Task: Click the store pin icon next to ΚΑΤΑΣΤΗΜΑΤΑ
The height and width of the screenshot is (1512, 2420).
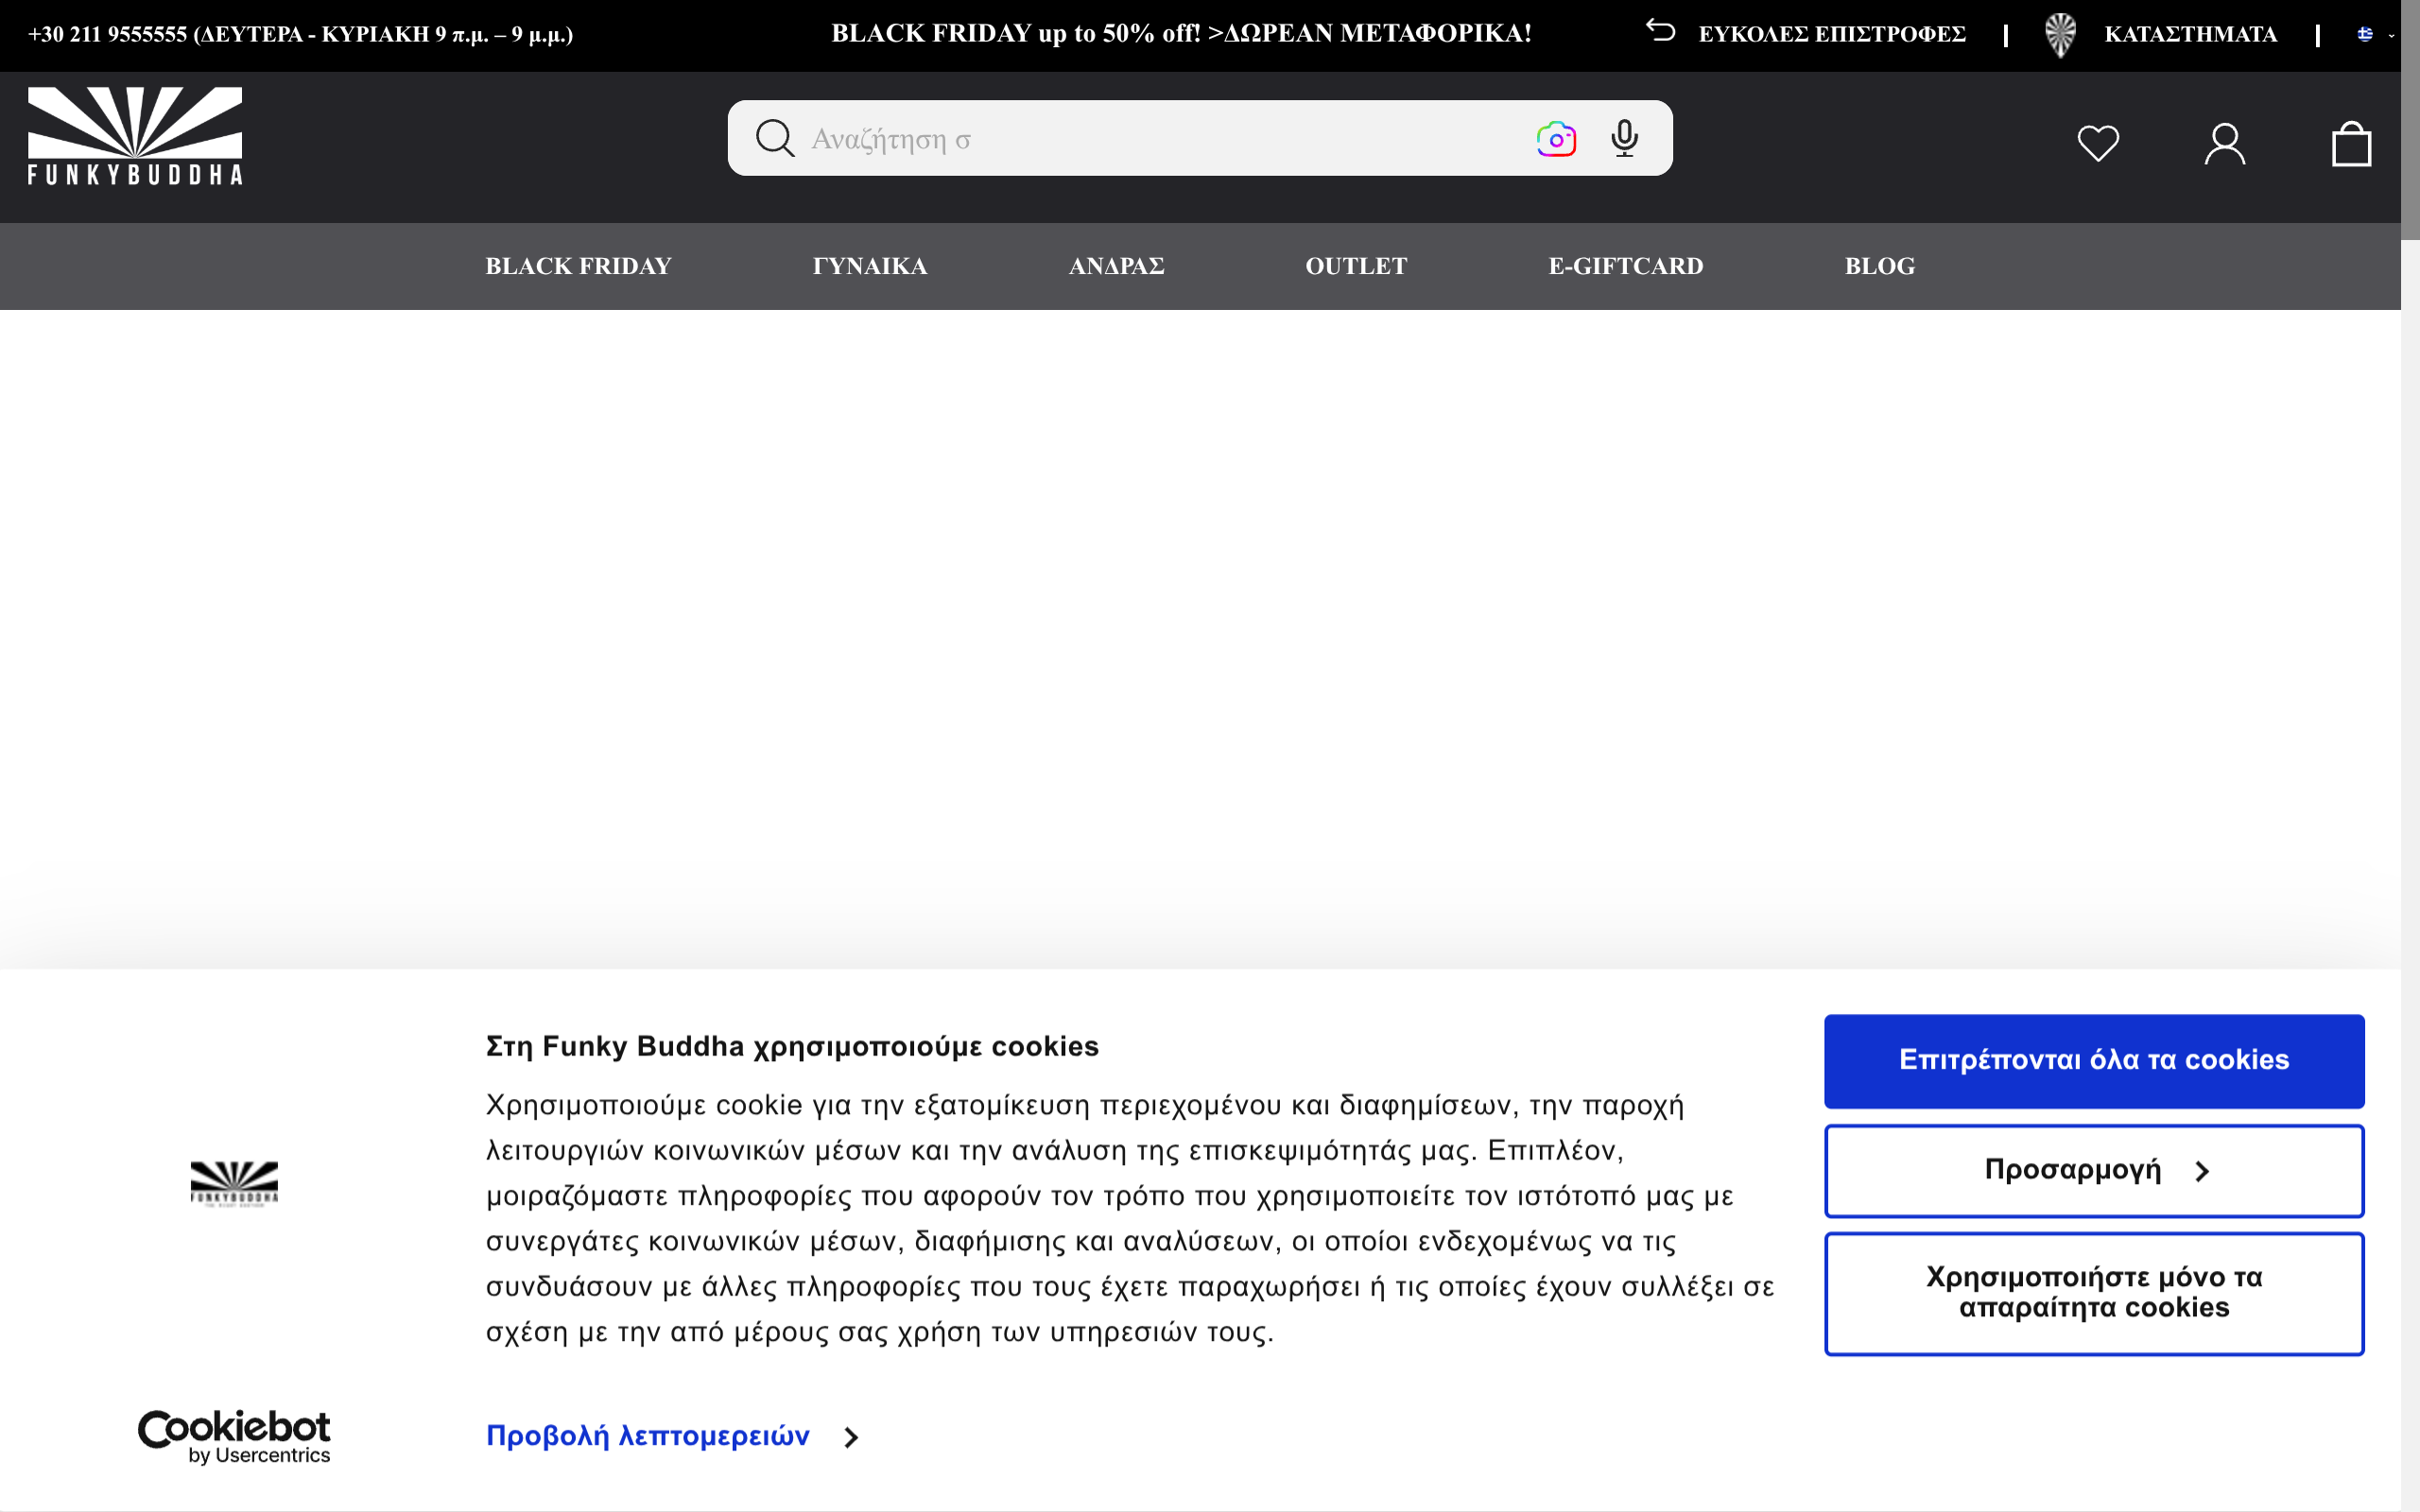Action: pos(2062,33)
